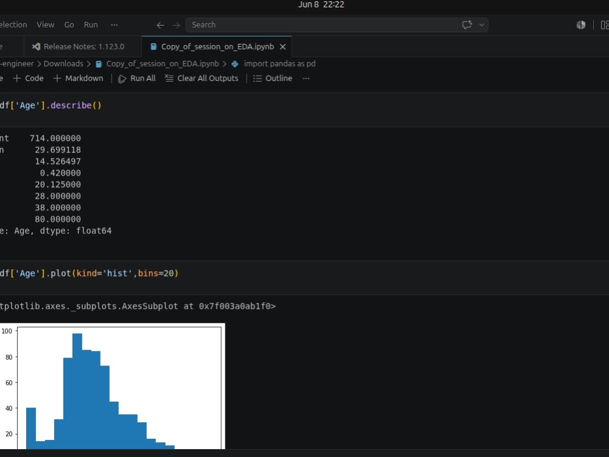Click the Copy_of_session_on_EDA.ipynb breadcrumb

click(x=163, y=64)
